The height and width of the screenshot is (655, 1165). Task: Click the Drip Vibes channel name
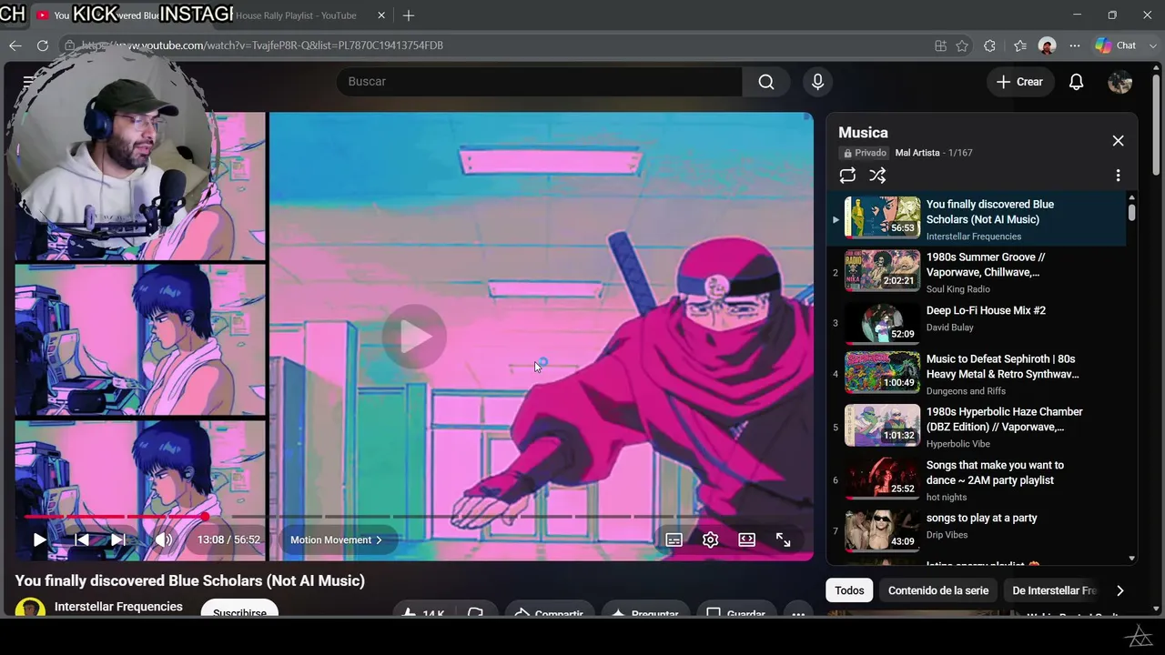pos(947,535)
